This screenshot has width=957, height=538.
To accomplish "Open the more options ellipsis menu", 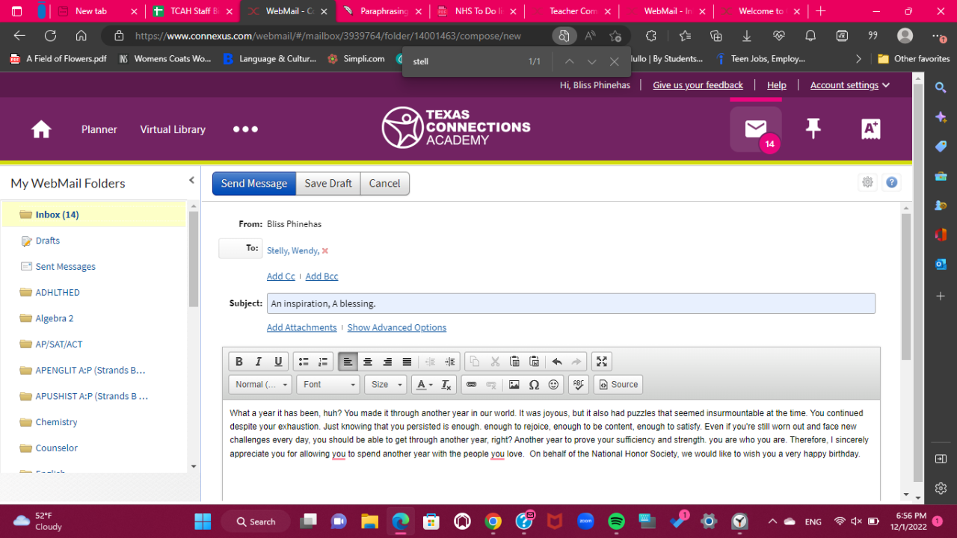I will (245, 129).
